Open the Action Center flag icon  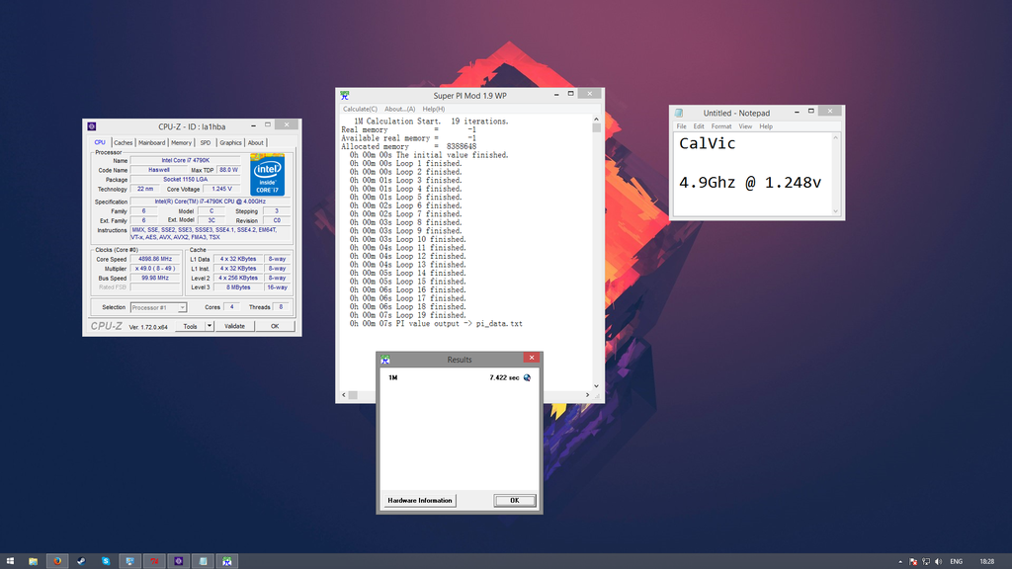[913, 562]
